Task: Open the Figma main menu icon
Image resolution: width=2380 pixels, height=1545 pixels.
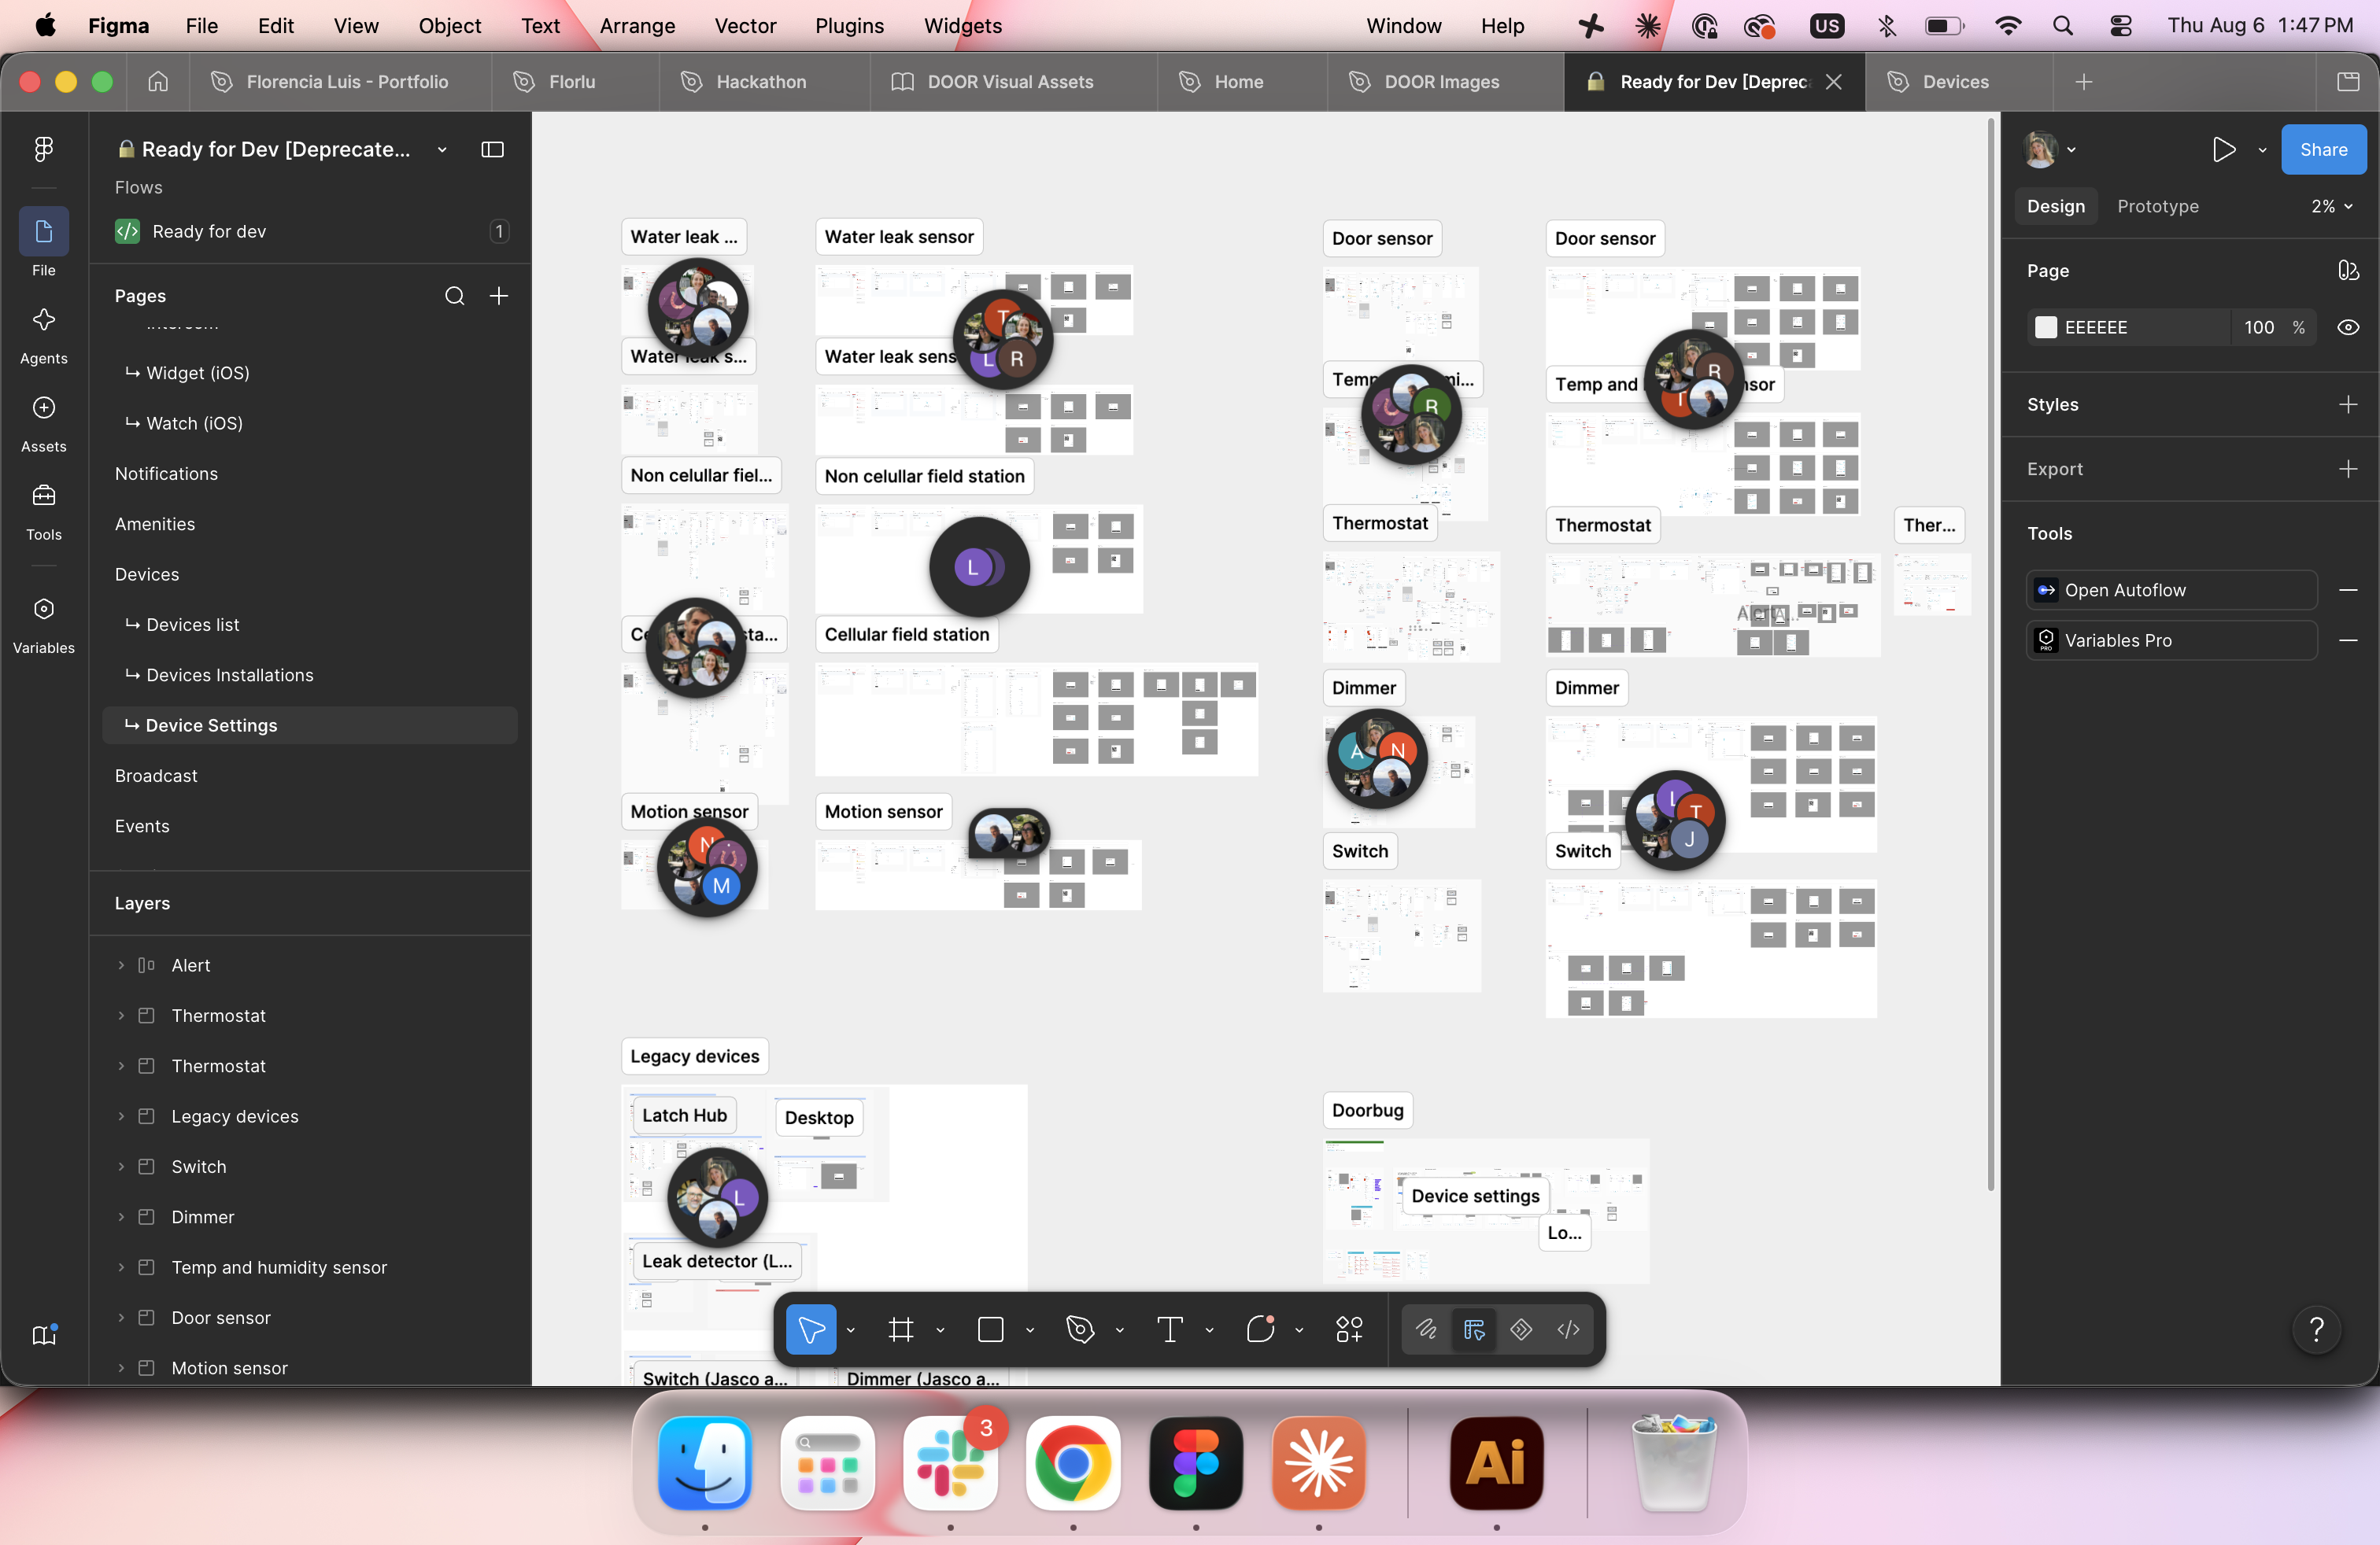Action: coord(43,149)
